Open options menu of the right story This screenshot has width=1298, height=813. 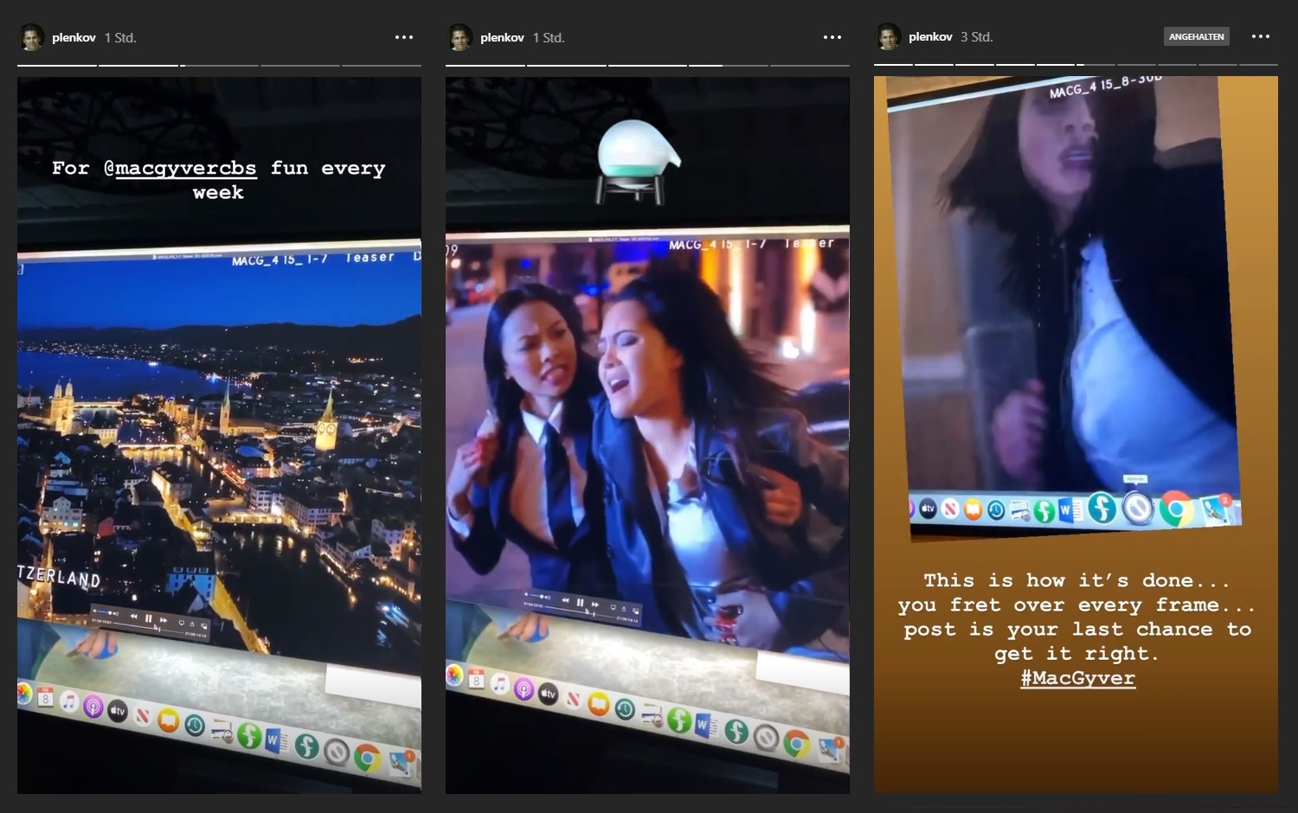click(1261, 36)
